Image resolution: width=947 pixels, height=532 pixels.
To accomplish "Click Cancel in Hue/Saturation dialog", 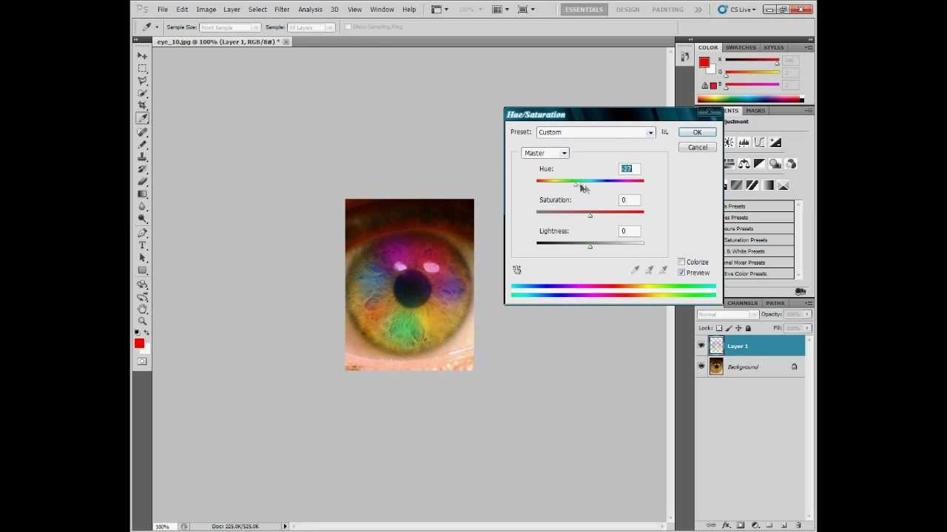I will tap(697, 147).
